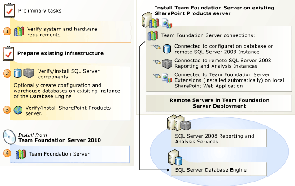Click the SQL Server 2008 Reporting and Analysis Services box
Screen dimensions: 295x186
tap(219, 138)
